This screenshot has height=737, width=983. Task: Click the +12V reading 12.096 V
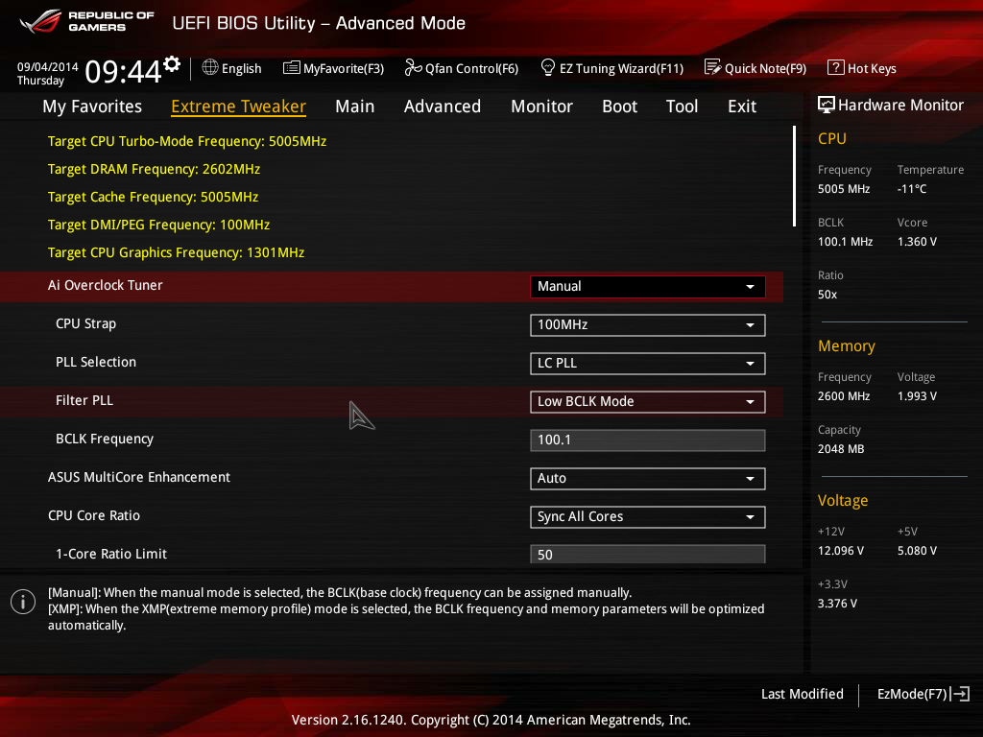(841, 551)
